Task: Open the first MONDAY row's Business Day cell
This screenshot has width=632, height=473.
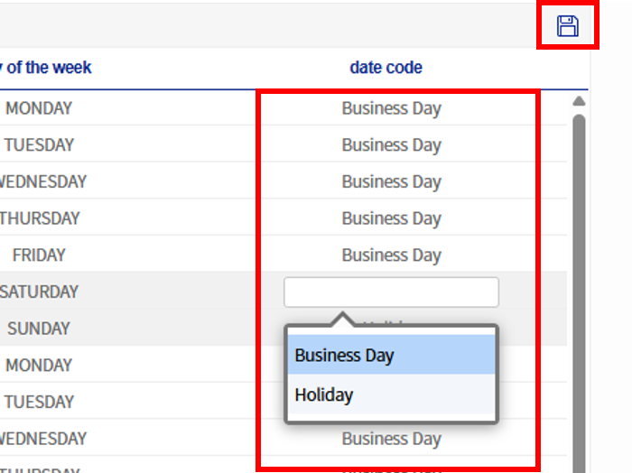Action: point(391,108)
